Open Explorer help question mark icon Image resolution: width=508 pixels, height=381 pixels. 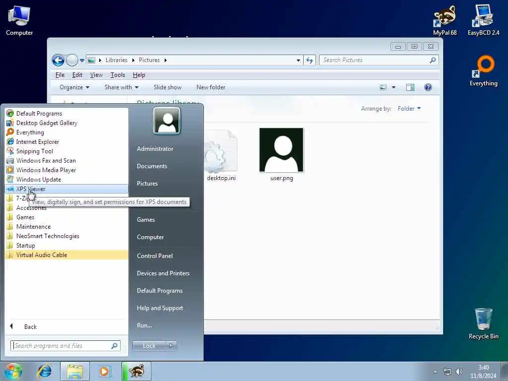tap(428, 87)
